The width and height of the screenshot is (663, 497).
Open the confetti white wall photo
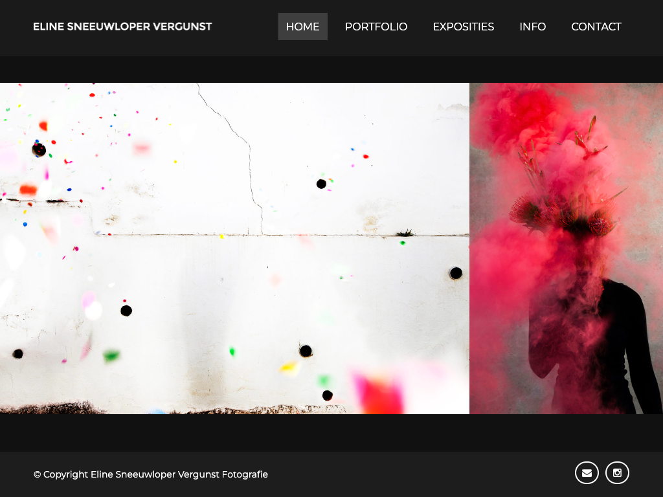234,248
